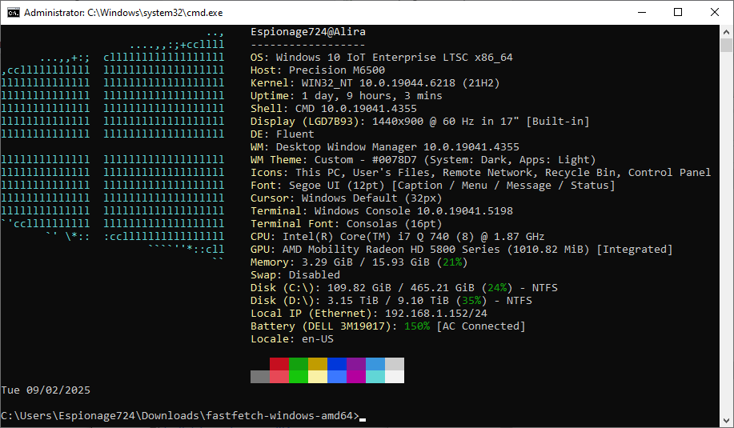734x428 pixels.
Task: Click the Espionage724@Alira header text
Action: pyautogui.click(x=308, y=32)
